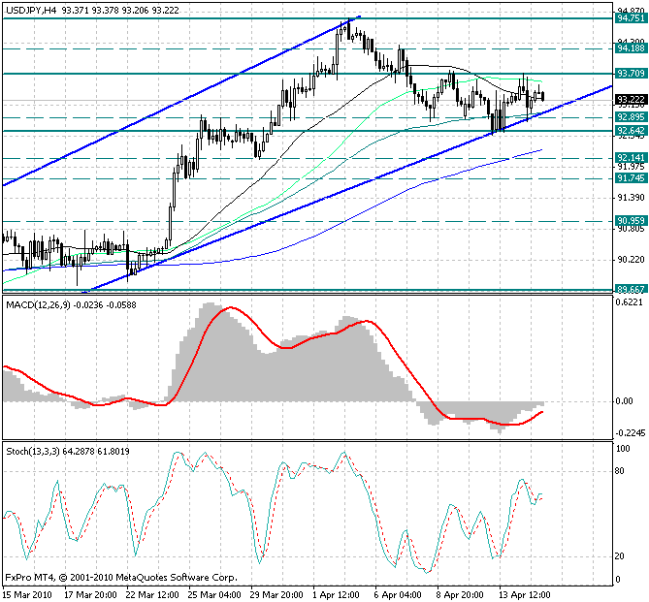The image size is (649, 602).
Task: Click the FxPro MT4 MetaQuotes copyright text
Action: tap(121, 577)
